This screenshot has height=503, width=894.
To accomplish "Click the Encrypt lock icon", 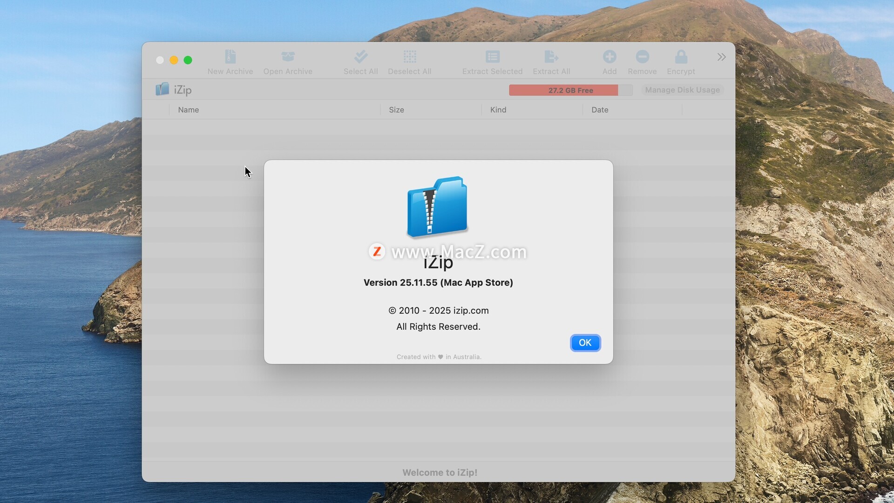I will click(x=681, y=57).
